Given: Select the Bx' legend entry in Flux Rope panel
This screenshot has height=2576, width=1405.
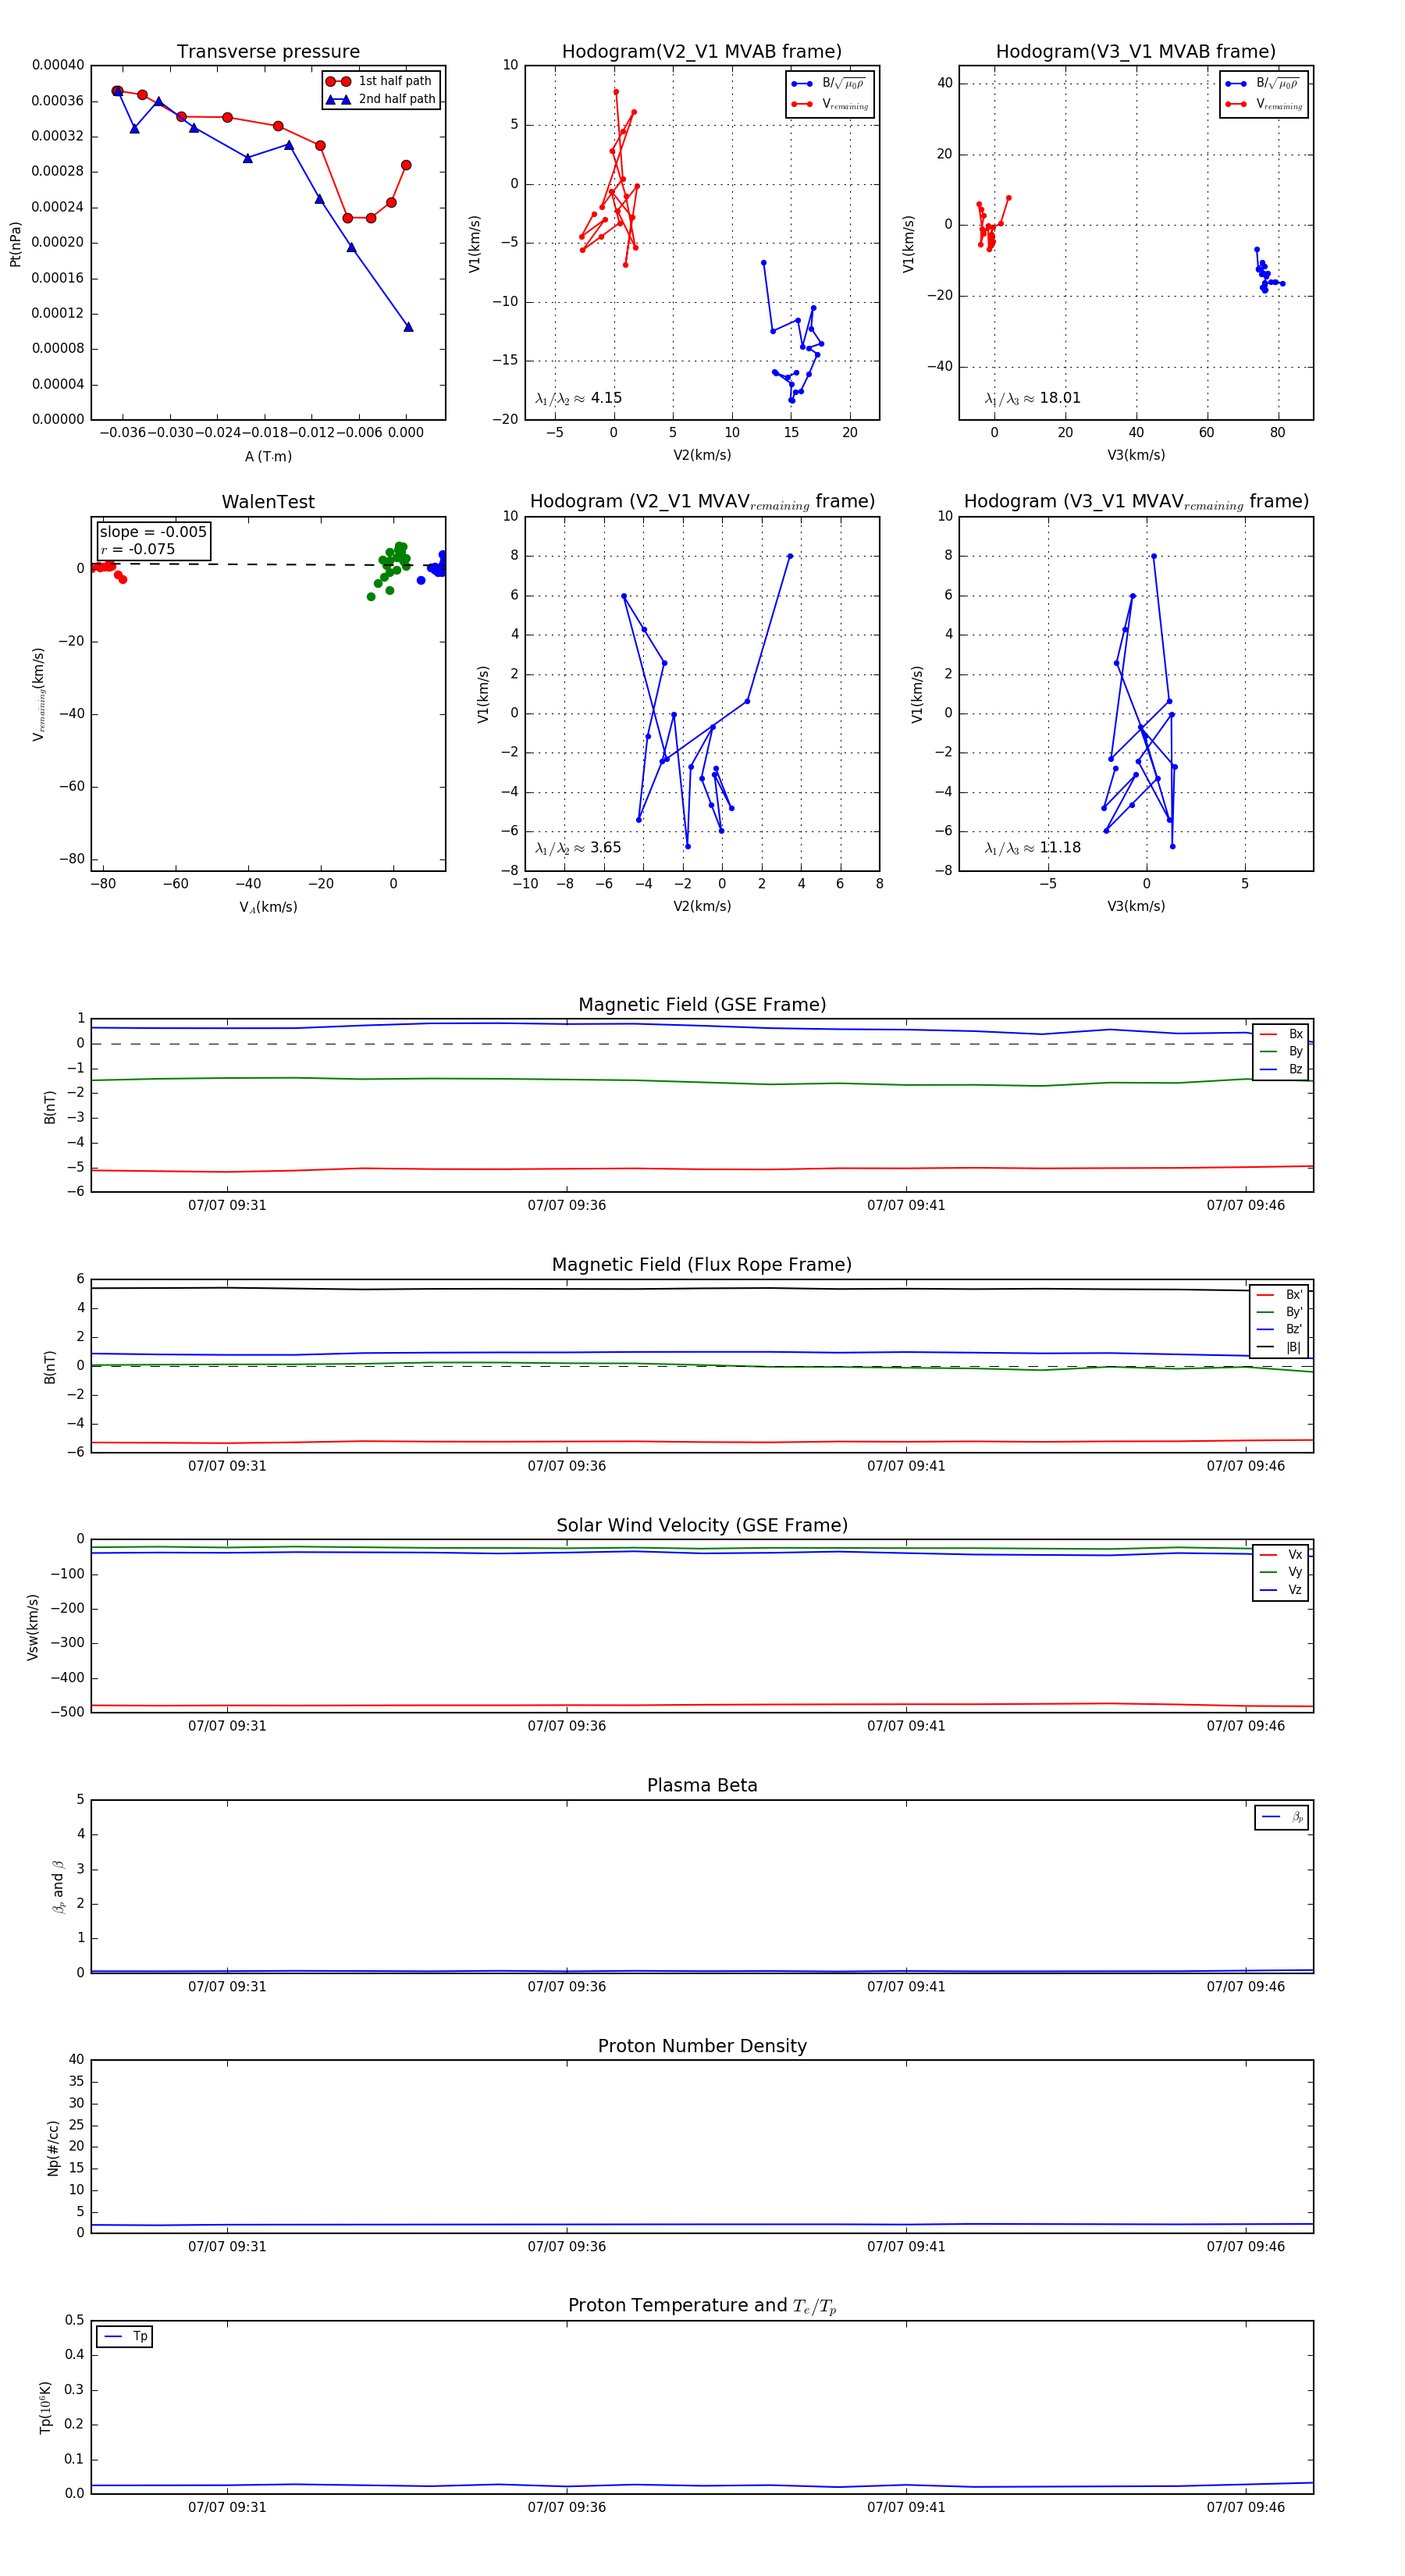Looking at the screenshot, I should 1279,1295.
